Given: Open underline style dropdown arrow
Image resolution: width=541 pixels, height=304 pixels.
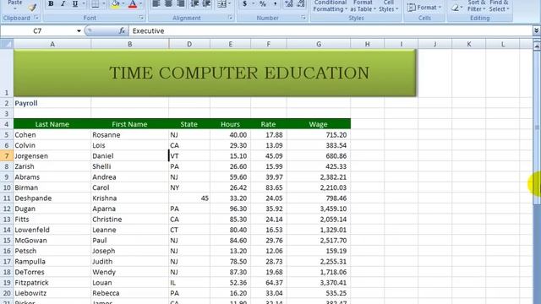Looking at the screenshot, I should 84,3.
